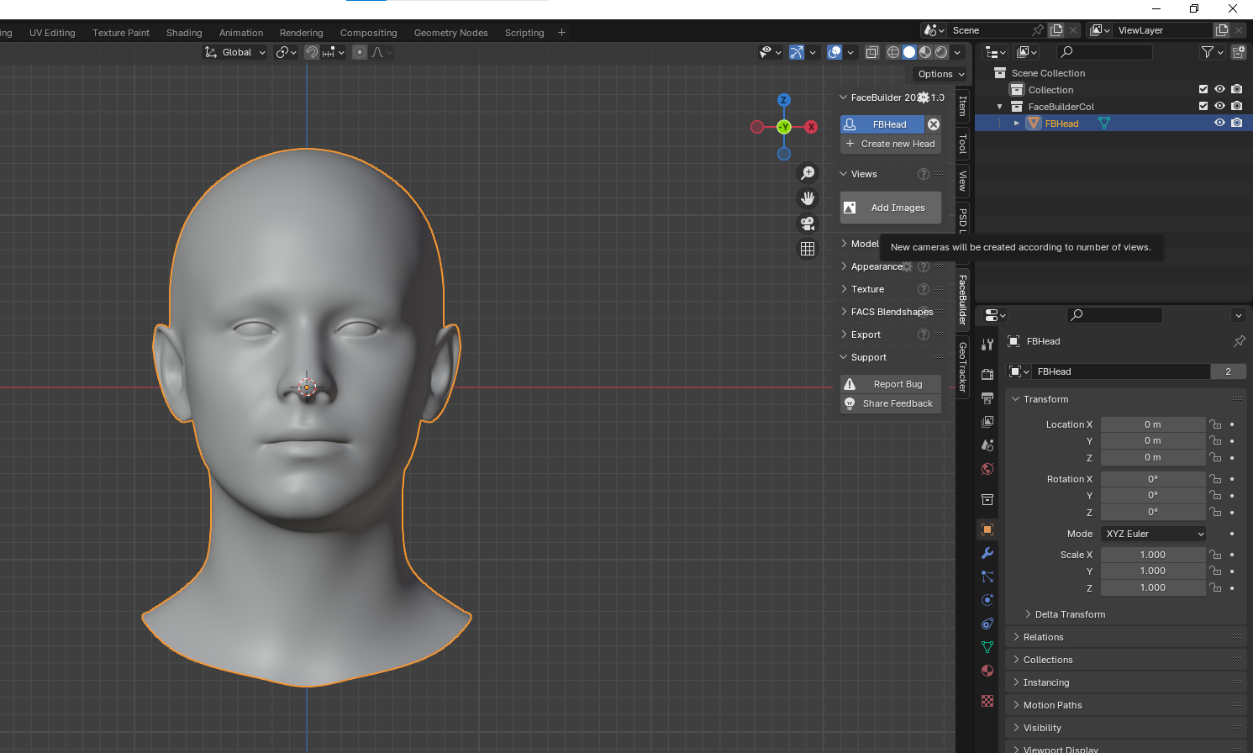Collapse the FaceBuilderCol collection in Outliner
Image resolution: width=1253 pixels, height=753 pixels.
1000,107
